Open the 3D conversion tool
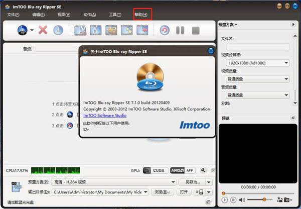 pyautogui.click(x=111, y=30)
